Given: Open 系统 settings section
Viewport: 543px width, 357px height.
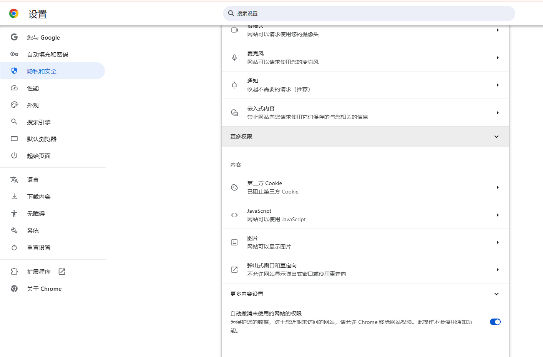Looking at the screenshot, I should coord(53,230).
